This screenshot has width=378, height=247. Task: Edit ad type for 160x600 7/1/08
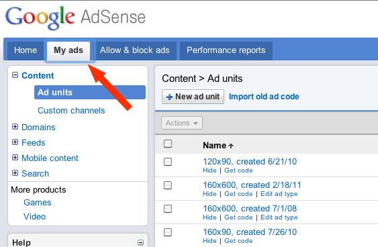point(279,217)
